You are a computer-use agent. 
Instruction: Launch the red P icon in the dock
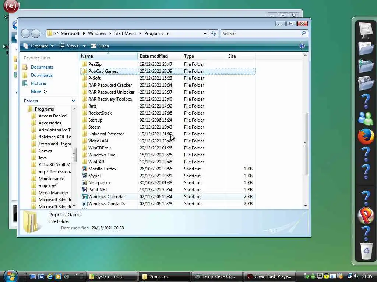point(366,216)
